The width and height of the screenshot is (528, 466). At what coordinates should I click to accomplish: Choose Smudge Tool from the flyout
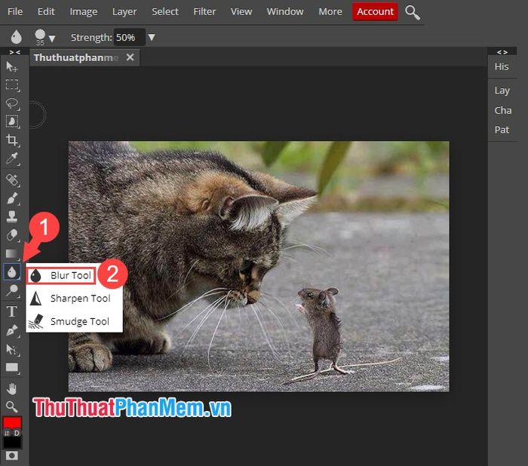pos(74,321)
